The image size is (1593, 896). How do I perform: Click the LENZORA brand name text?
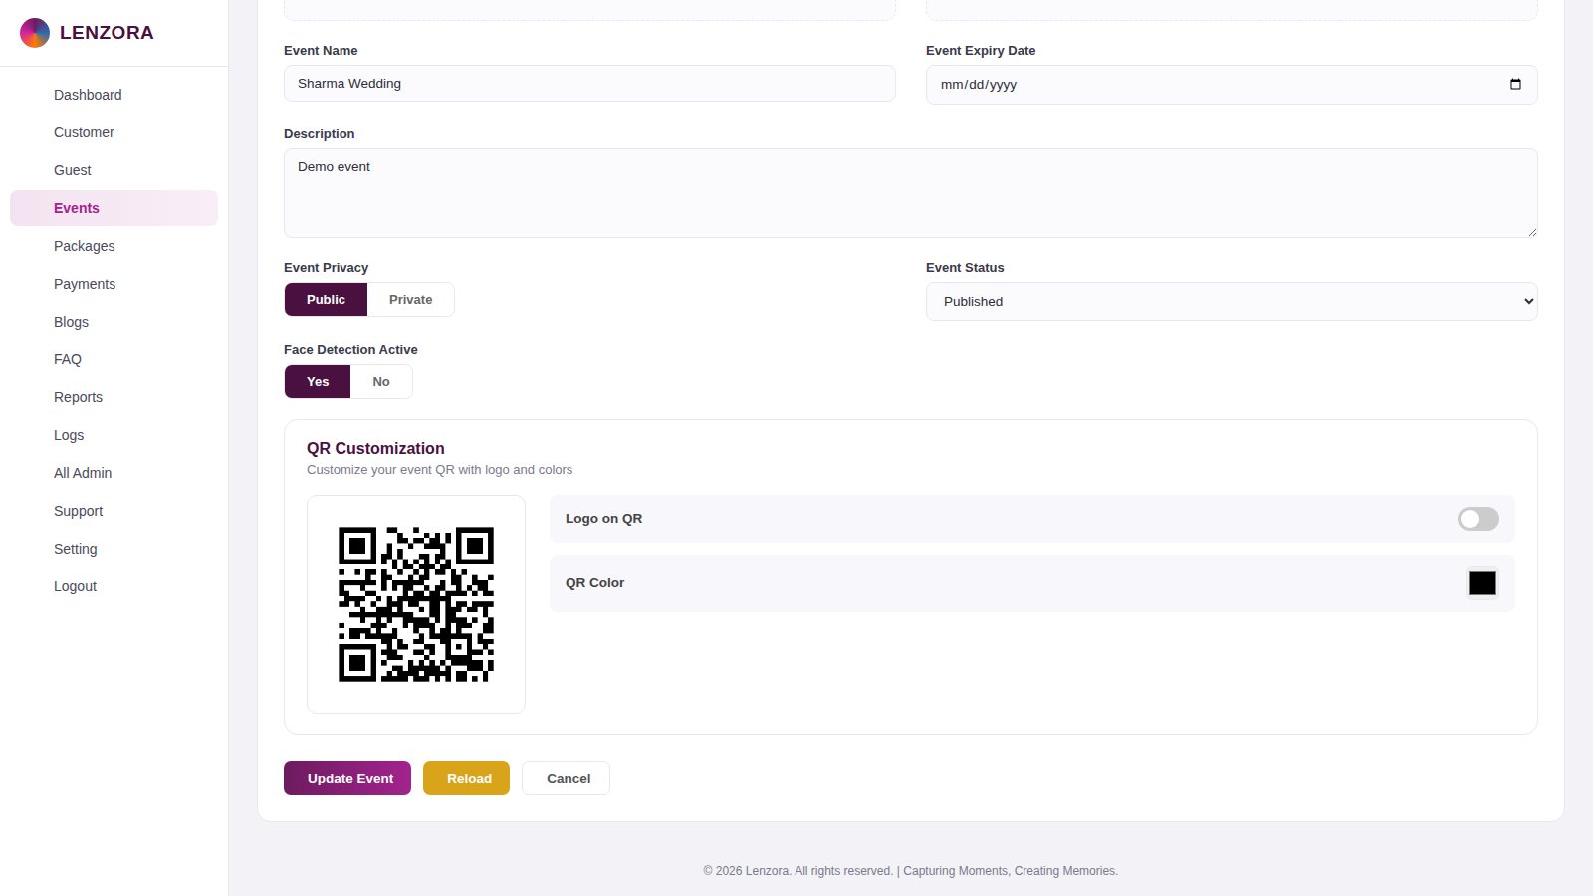tap(107, 33)
